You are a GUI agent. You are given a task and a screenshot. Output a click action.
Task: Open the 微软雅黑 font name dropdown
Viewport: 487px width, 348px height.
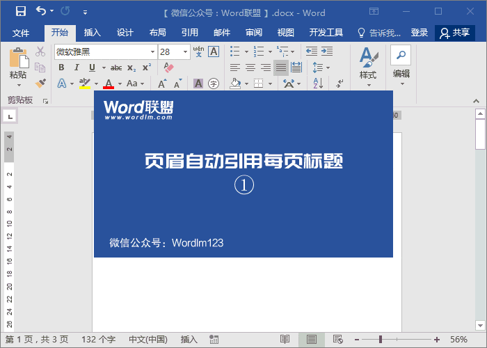coord(152,52)
